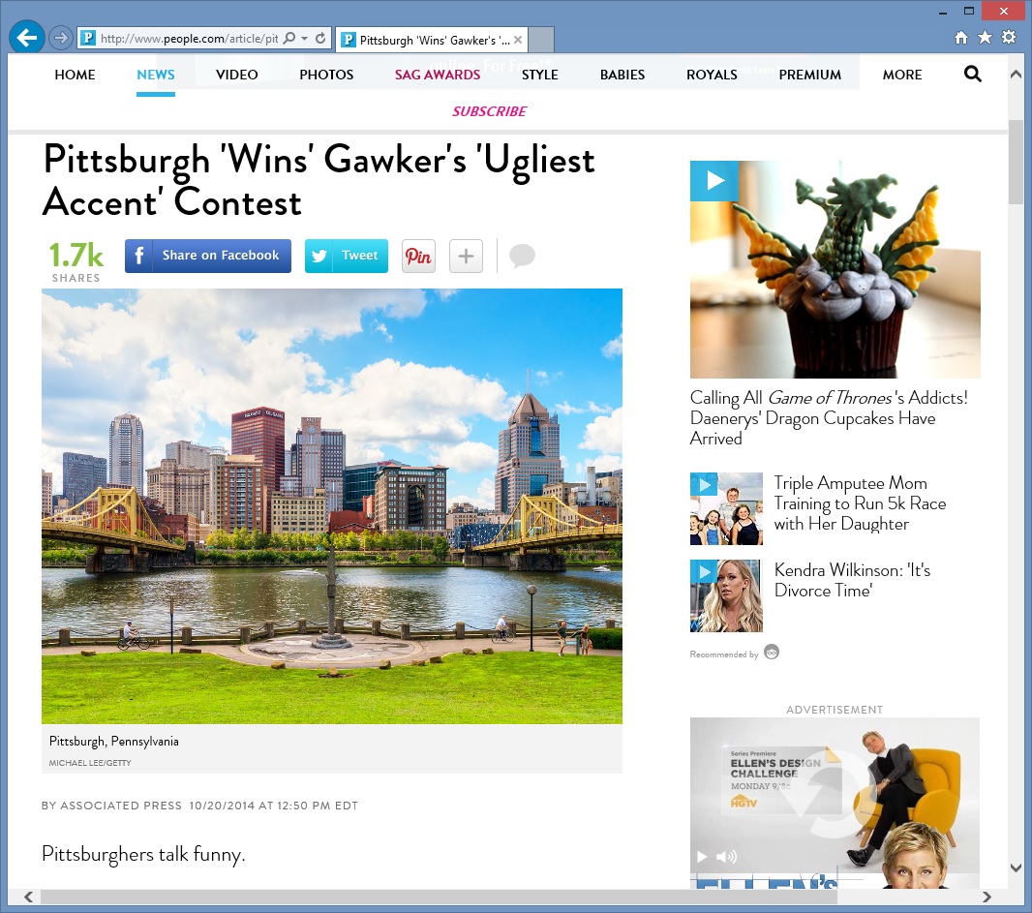Open comments via speech bubble icon
The height and width of the screenshot is (913, 1032).
[x=522, y=256]
